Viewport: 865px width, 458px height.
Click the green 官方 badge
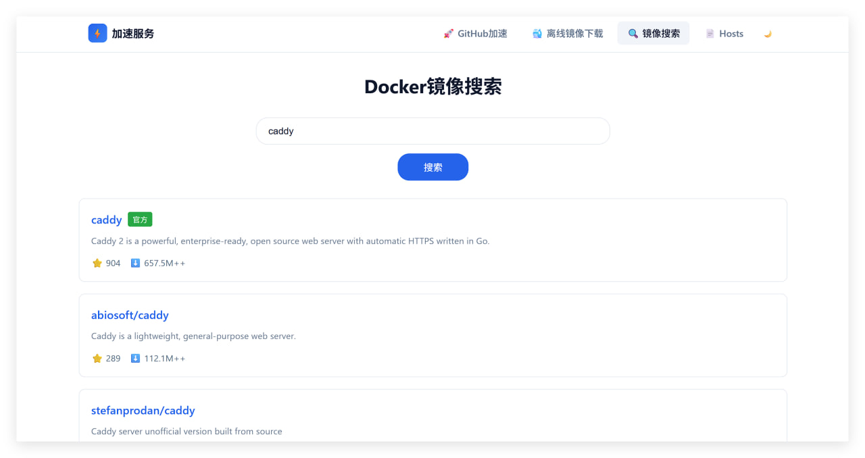pyautogui.click(x=140, y=220)
